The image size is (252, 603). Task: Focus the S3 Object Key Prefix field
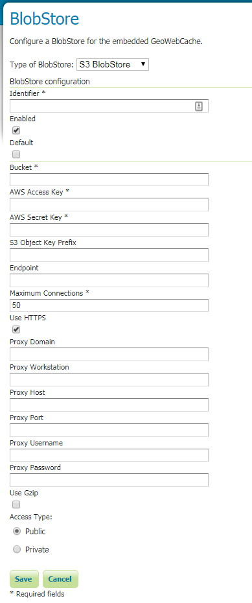pos(109,255)
